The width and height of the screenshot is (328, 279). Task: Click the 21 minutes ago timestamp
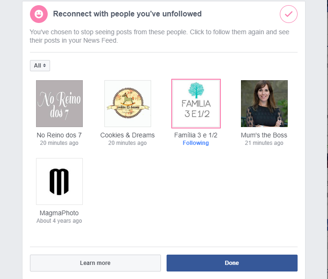(x=264, y=143)
